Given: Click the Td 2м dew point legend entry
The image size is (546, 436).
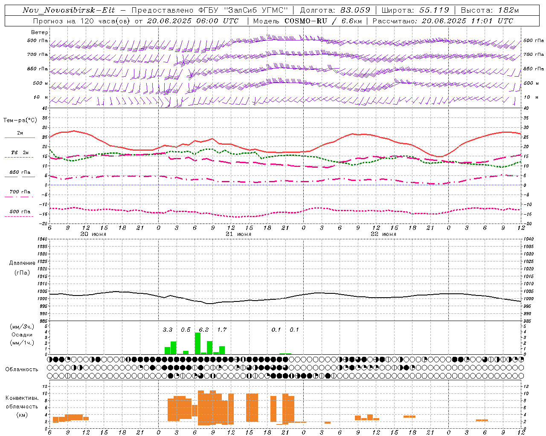Looking at the screenshot, I should pyautogui.click(x=20, y=152).
